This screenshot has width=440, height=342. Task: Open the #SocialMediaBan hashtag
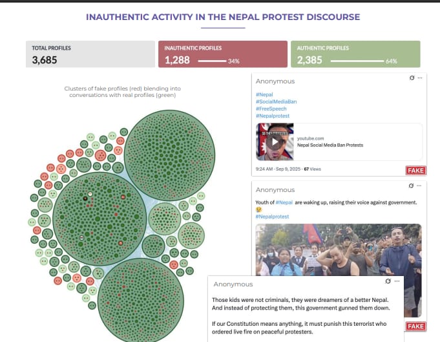click(x=276, y=102)
